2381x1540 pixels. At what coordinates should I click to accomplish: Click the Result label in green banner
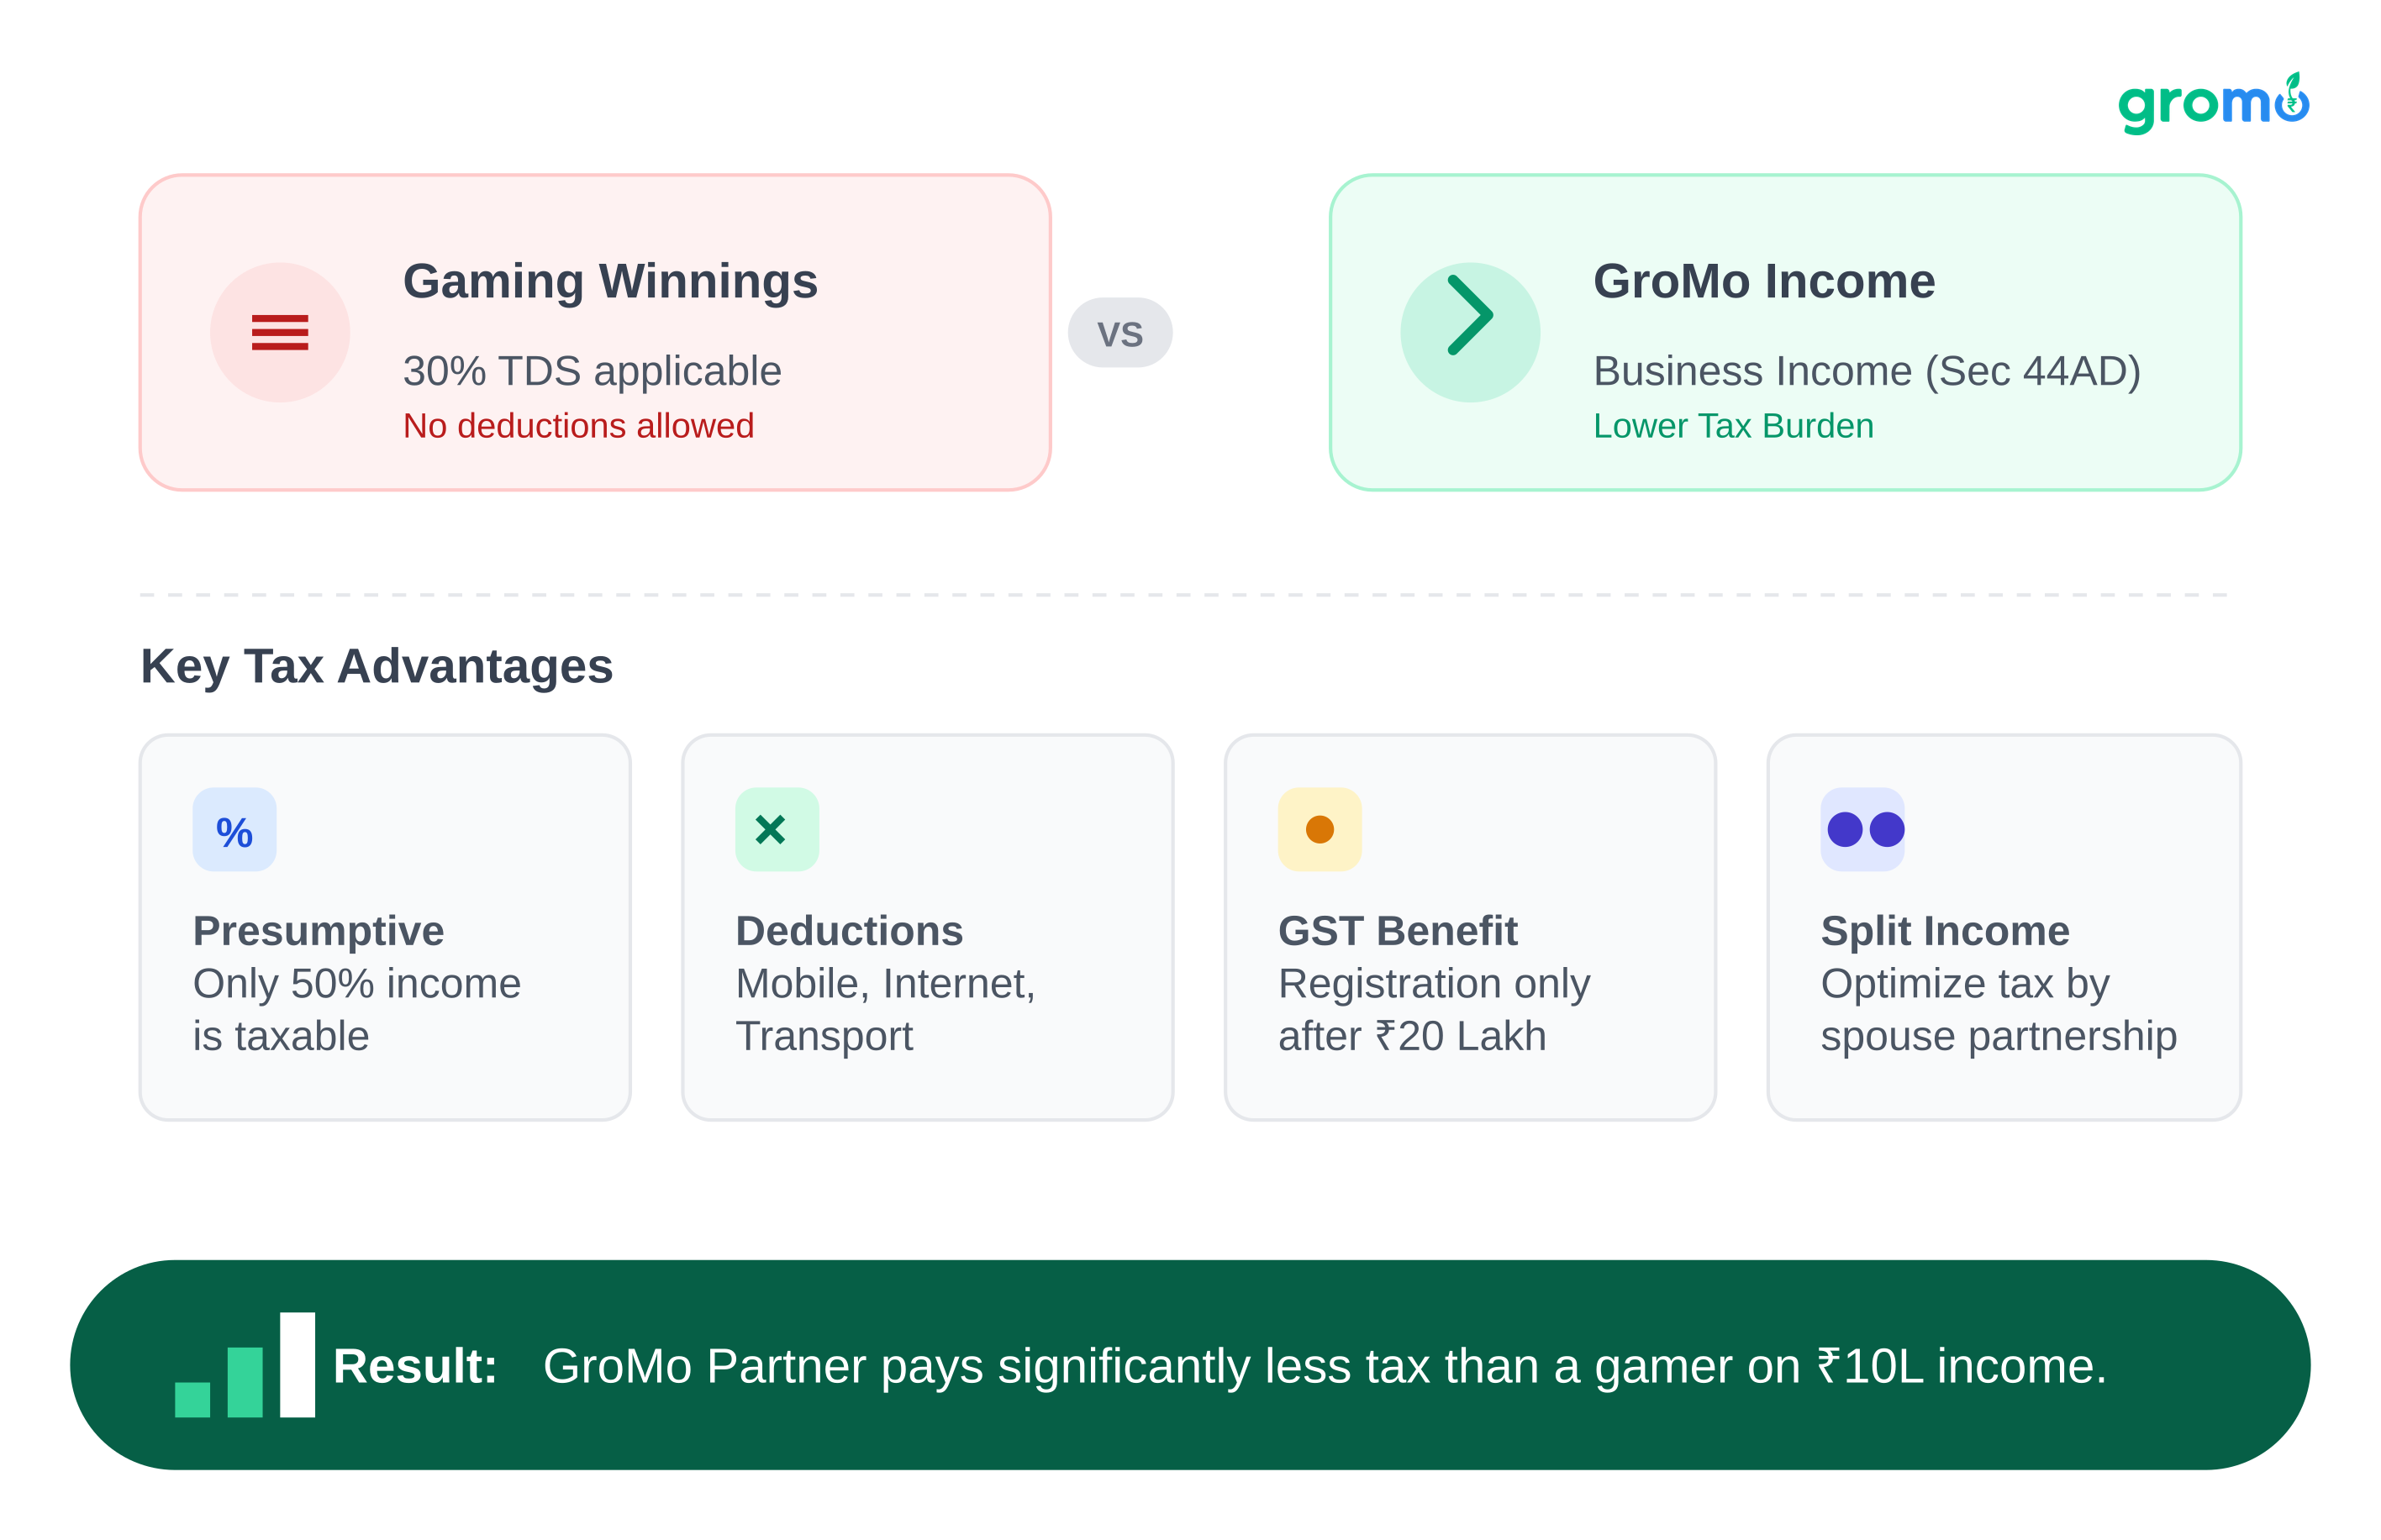click(415, 1366)
